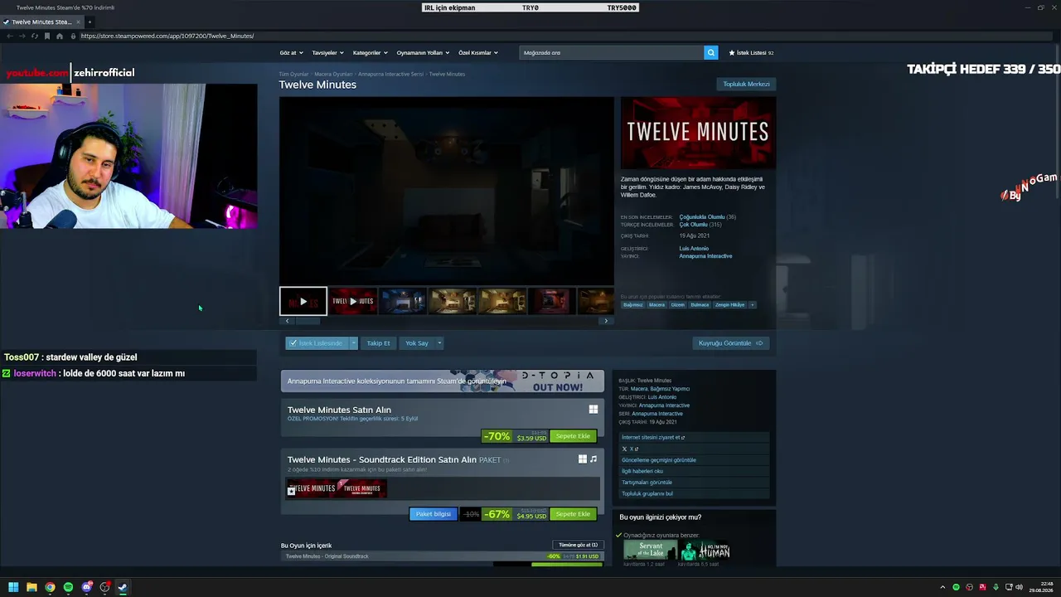Select the Gizem tag
1061x597 pixels.
pyautogui.click(x=678, y=304)
